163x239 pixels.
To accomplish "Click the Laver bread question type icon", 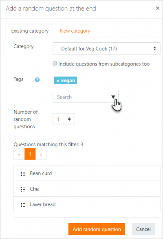I will coord(23,205).
